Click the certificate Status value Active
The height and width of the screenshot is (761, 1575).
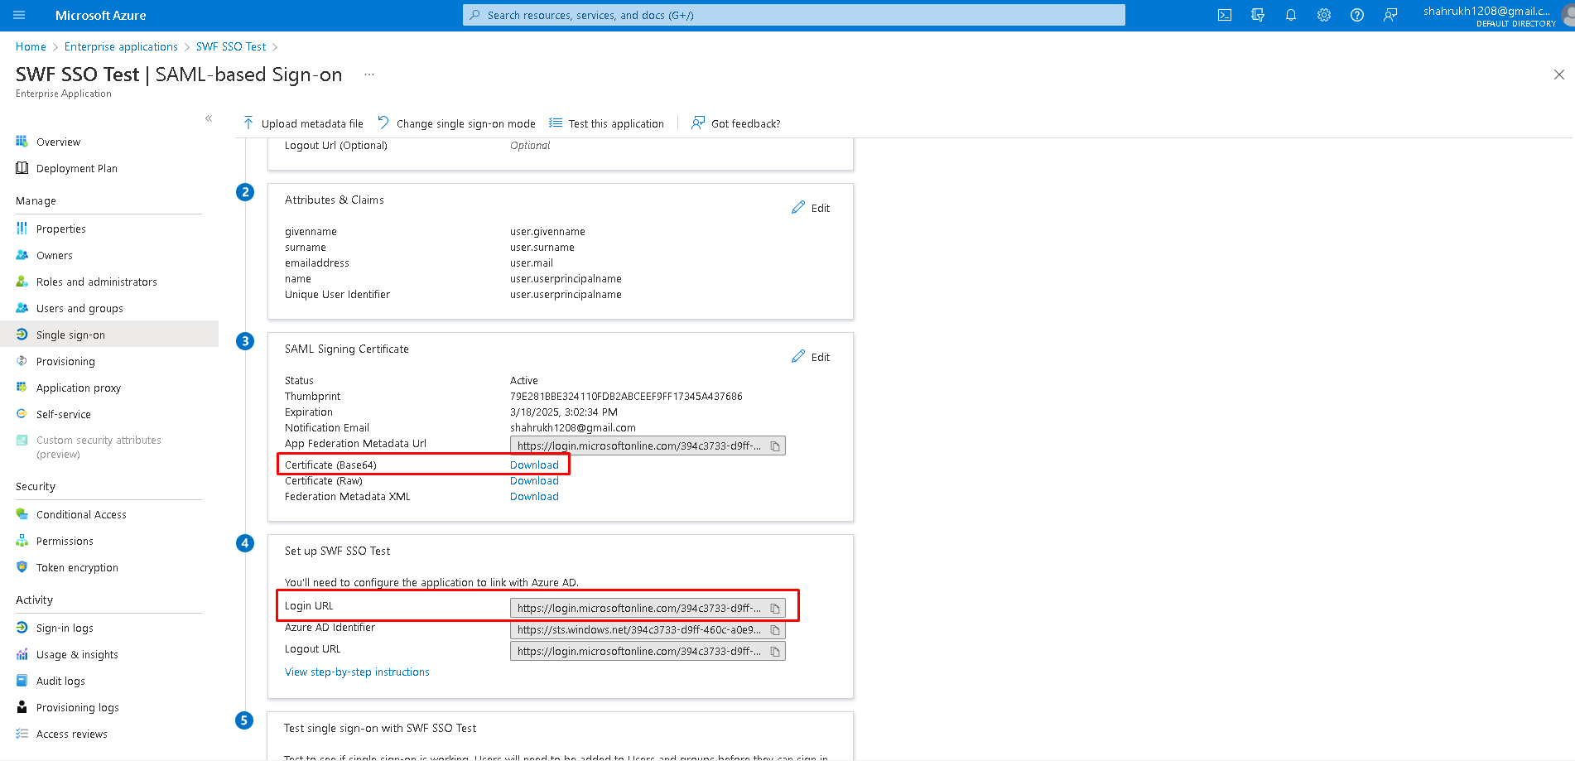524,380
